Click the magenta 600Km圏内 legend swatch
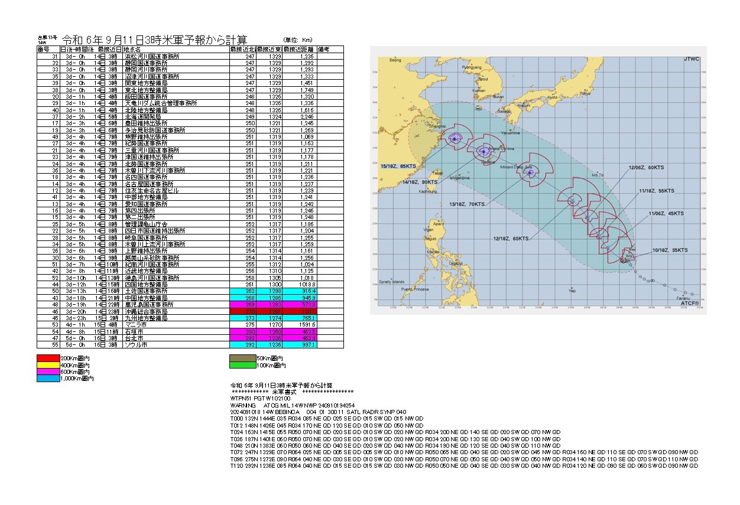The height and width of the screenshot is (505, 740). point(48,372)
